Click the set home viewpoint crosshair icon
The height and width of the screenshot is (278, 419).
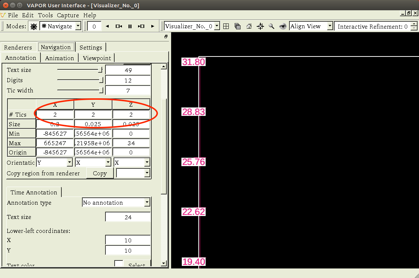coord(260,26)
